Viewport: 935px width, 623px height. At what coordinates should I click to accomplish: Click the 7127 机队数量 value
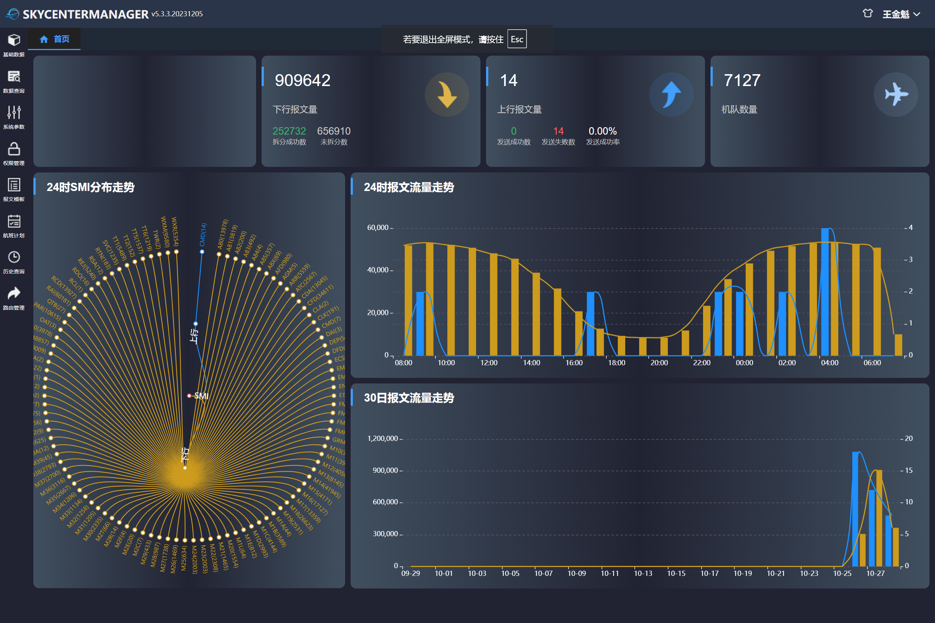coord(742,80)
